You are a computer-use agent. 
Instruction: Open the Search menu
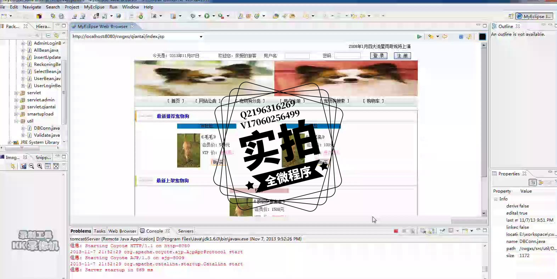(53, 7)
